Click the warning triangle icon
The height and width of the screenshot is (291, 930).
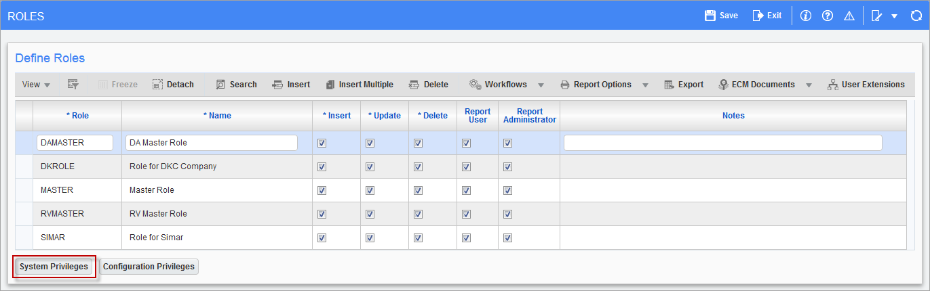[849, 16]
